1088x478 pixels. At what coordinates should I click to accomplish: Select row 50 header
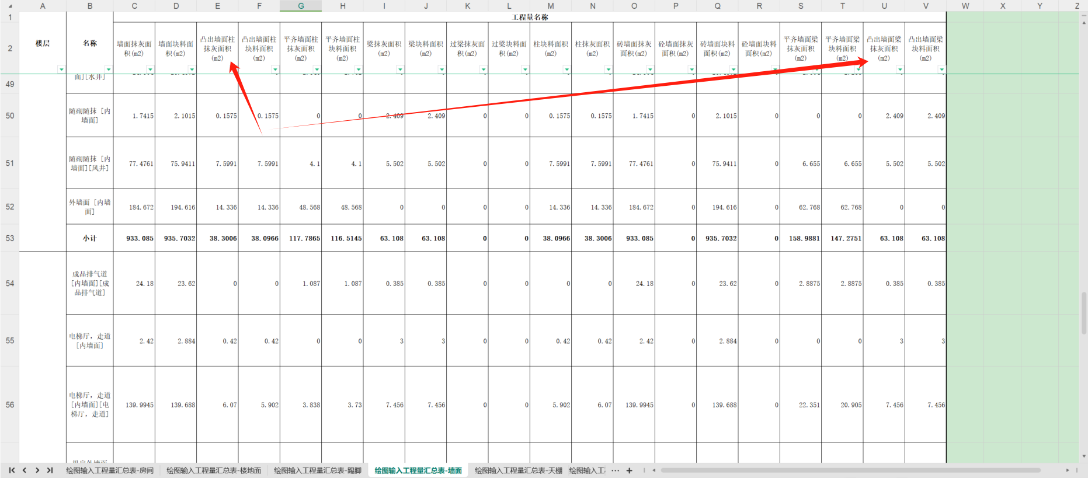[10, 116]
